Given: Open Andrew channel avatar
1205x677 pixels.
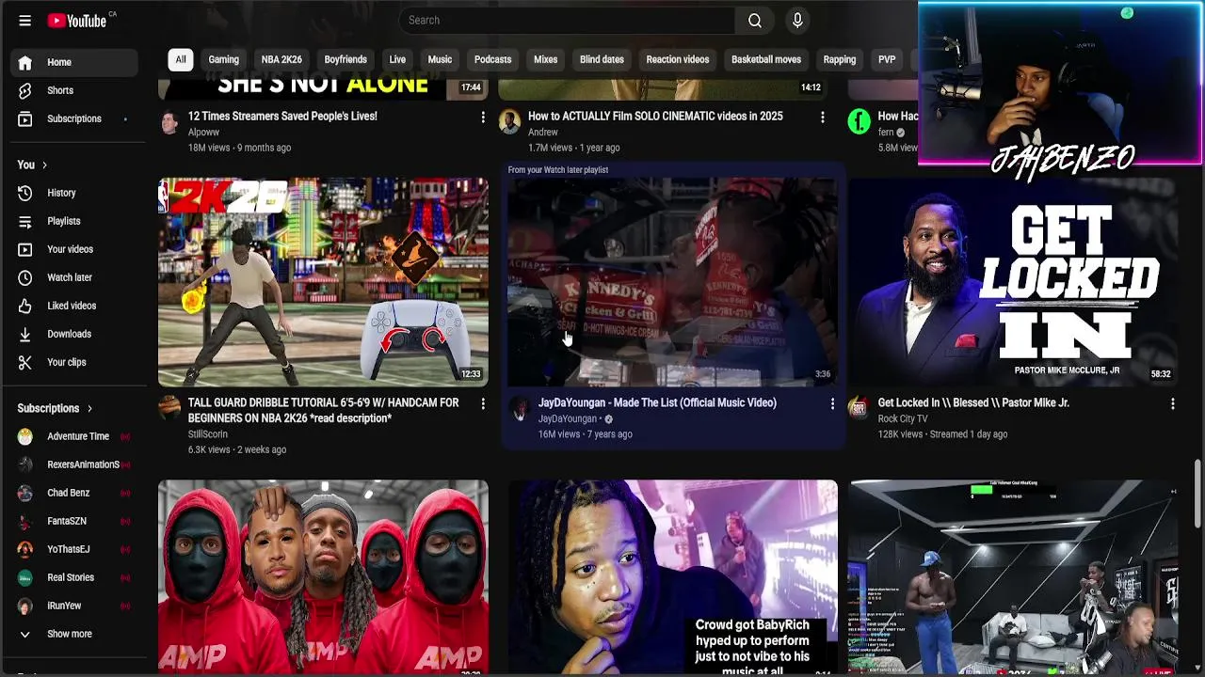Looking at the screenshot, I should click(x=509, y=121).
